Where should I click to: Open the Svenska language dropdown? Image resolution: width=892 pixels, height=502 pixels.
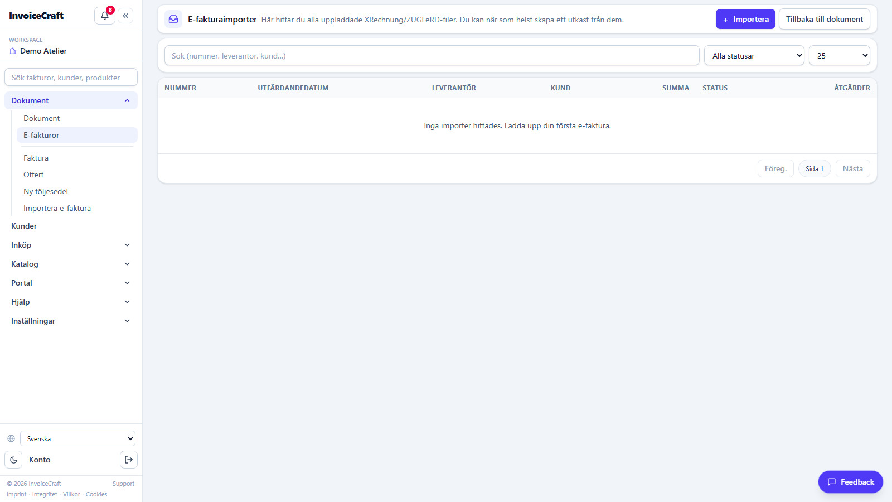(x=77, y=438)
